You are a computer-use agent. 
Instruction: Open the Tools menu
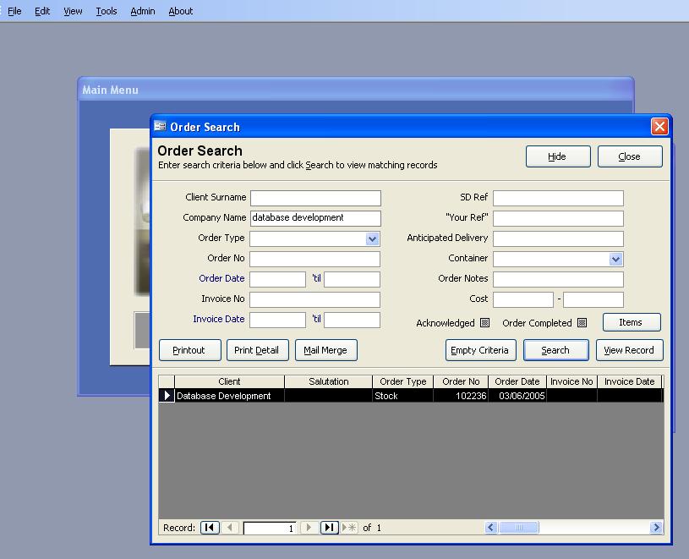click(x=107, y=11)
